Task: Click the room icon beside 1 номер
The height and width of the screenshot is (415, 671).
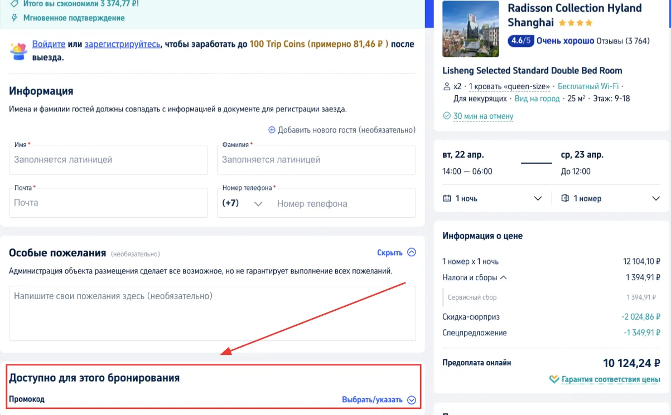Action: 564,198
